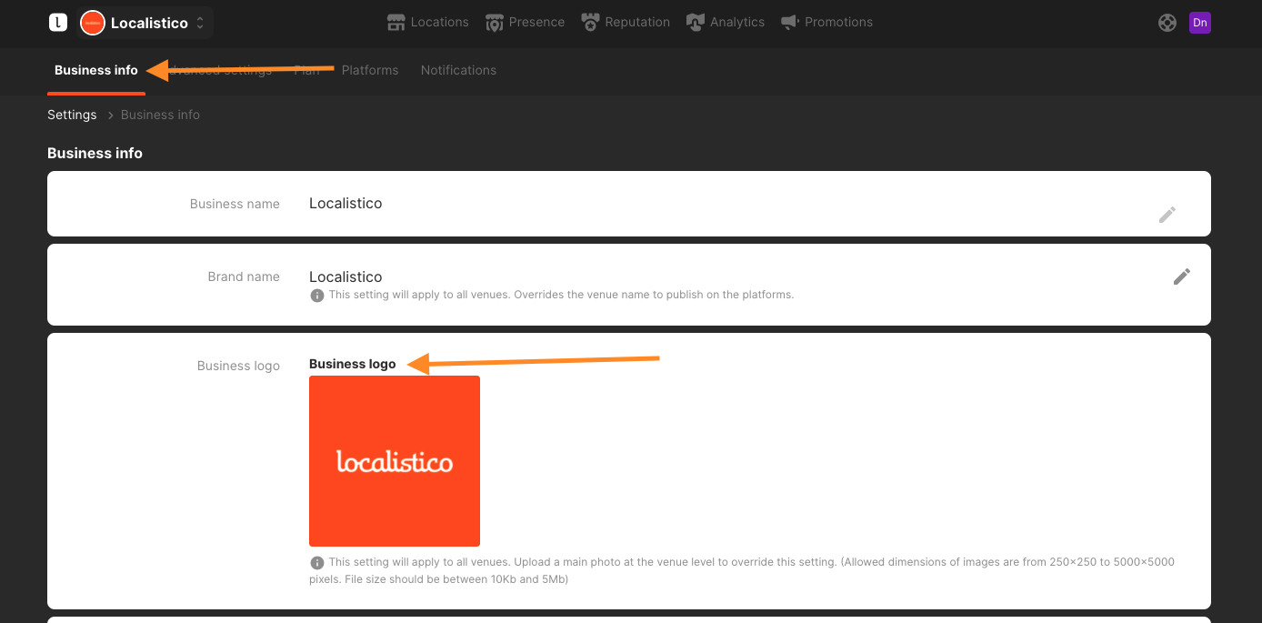Click the grey 'Business name' field label

[x=235, y=204]
